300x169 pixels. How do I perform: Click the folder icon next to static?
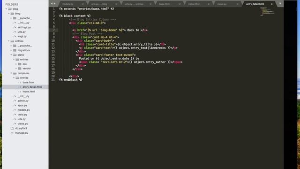tap(15, 55)
